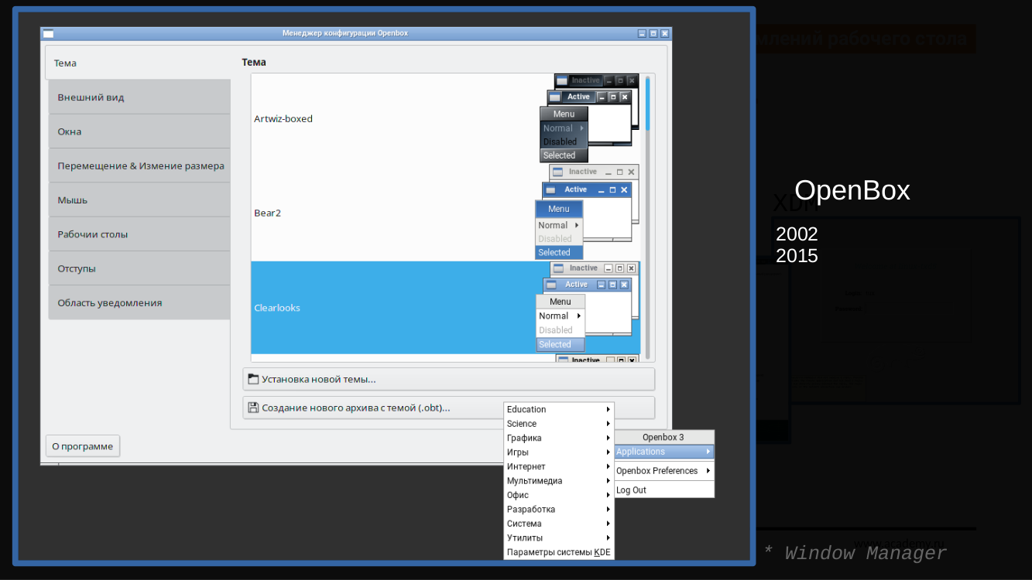Screen dimensions: 1032x580
Task: Go to Перемещение & Измение размера tab
Action: [139, 165]
